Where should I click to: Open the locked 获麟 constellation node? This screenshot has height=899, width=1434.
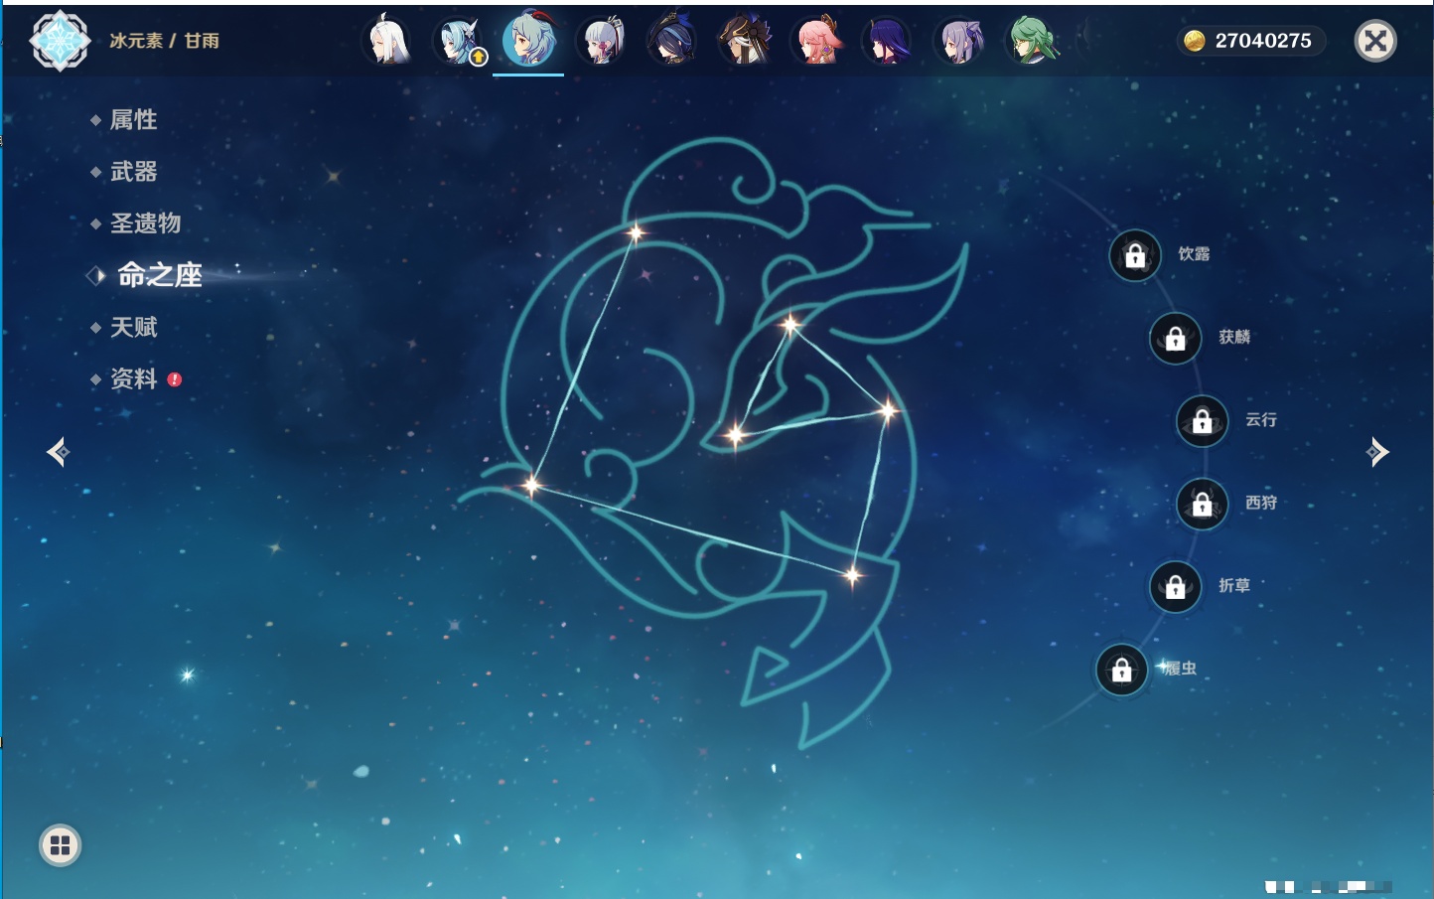(x=1176, y=339)
